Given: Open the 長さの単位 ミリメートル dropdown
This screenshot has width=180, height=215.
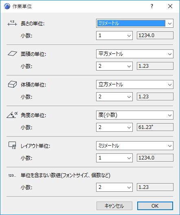Looking at the screenshot, I should pos(135,23).
